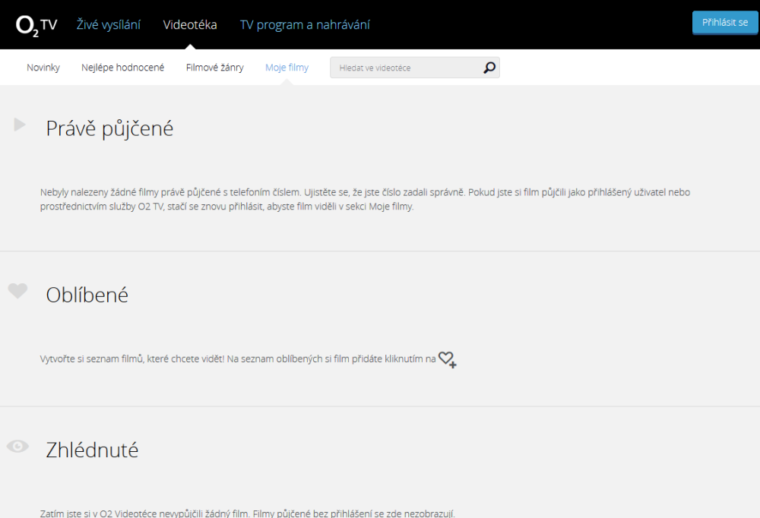Click the no rented films message text

click(365, 199)
